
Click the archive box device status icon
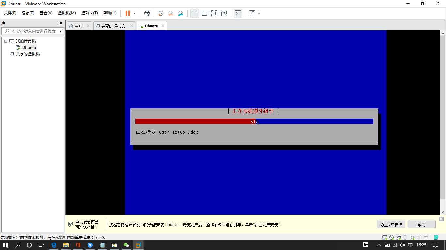coord(426,237)
